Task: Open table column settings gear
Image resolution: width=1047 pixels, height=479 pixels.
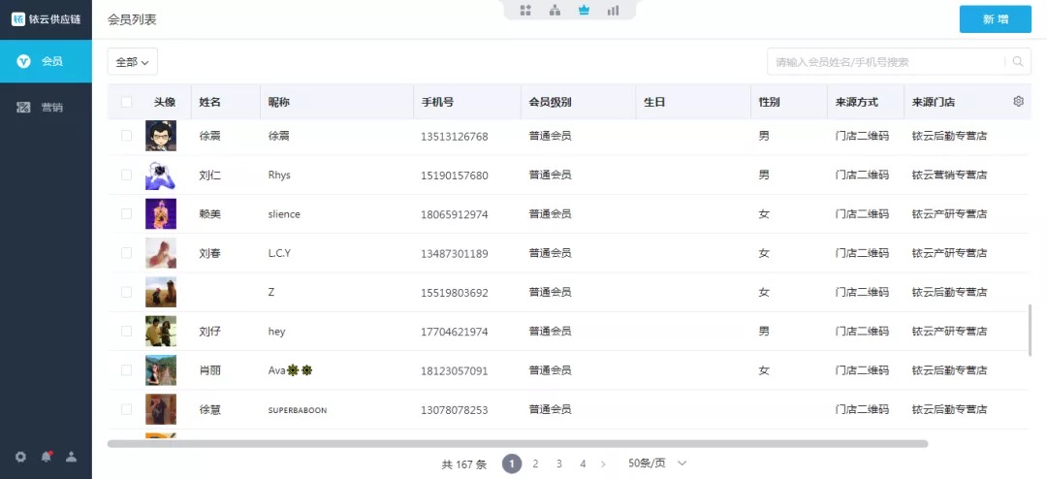Action: click(x=1018, y=102)
